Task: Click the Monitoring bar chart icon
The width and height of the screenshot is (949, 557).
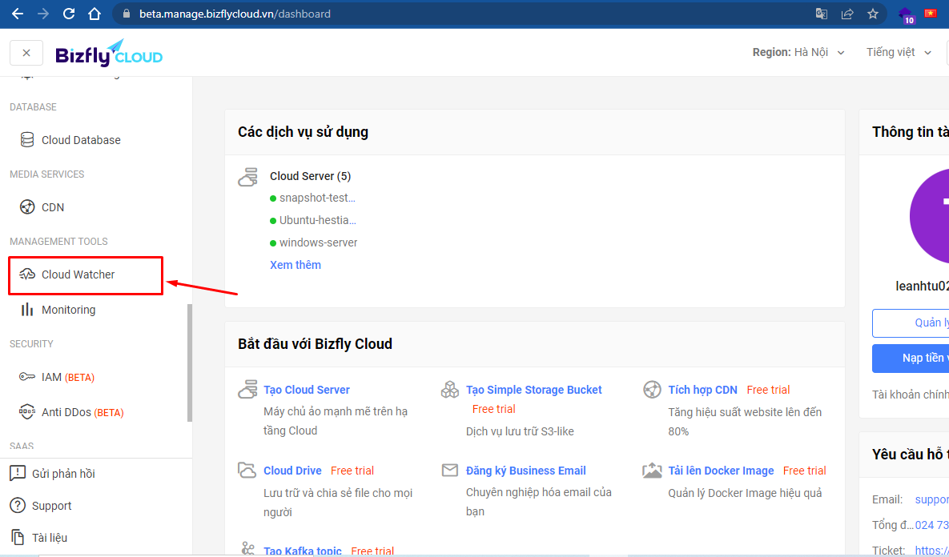Action: (x=27, y=310)
